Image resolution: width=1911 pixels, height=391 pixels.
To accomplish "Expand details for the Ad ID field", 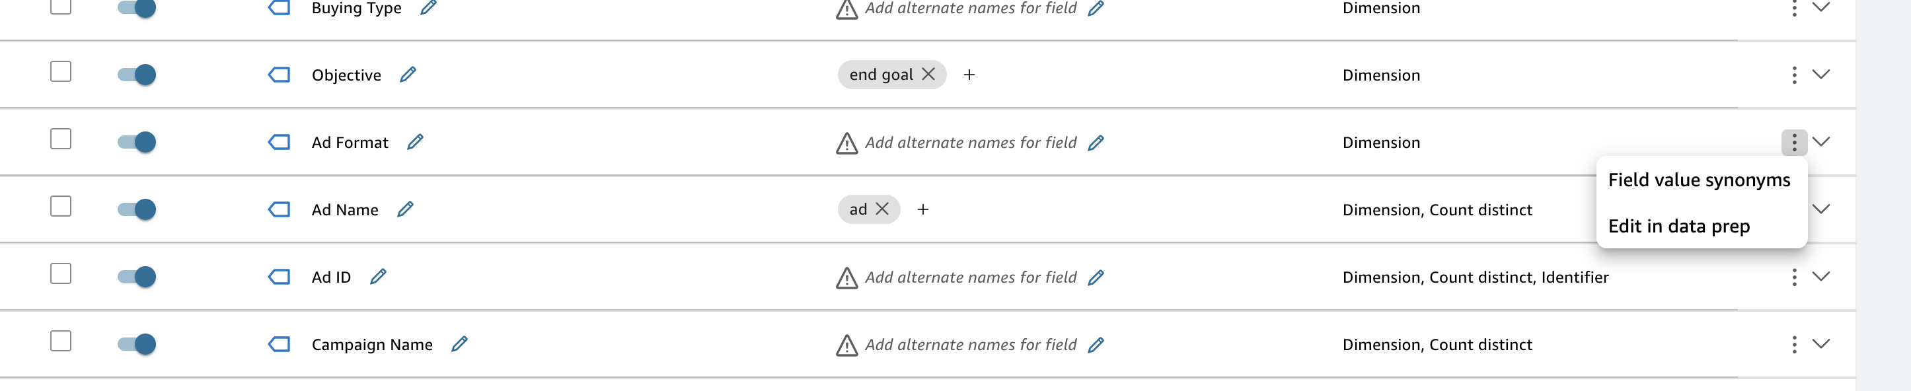I will (x=1822, y=277).
